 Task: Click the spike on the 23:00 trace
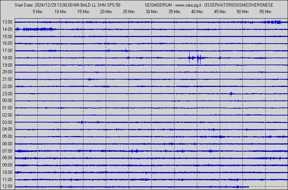(x=231, y=94)
